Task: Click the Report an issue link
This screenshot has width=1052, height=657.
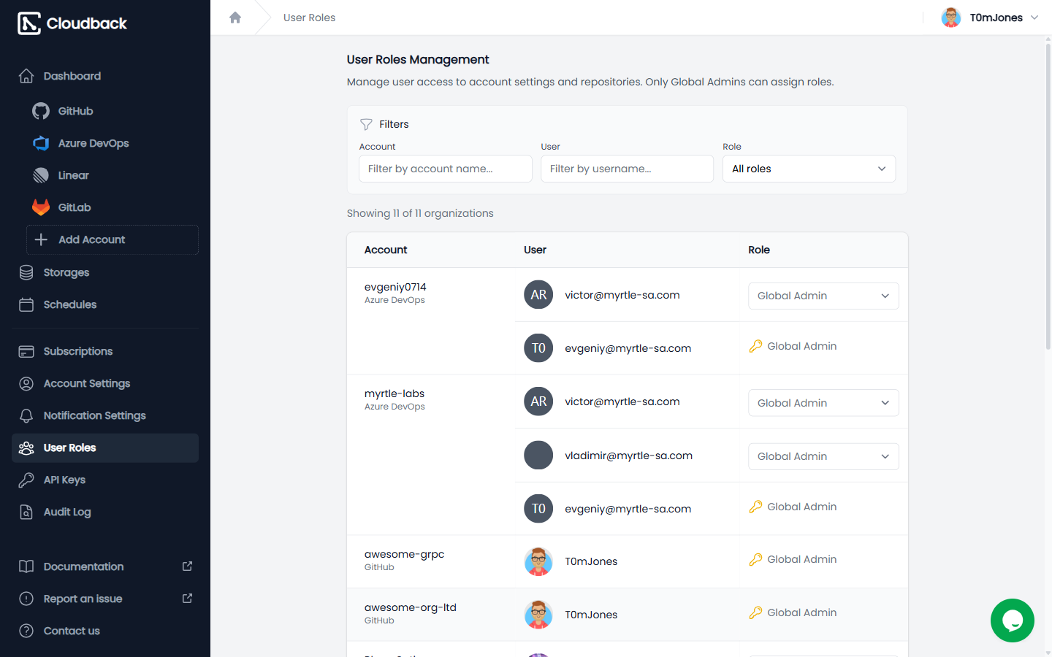Action: (x=105, y=599)
